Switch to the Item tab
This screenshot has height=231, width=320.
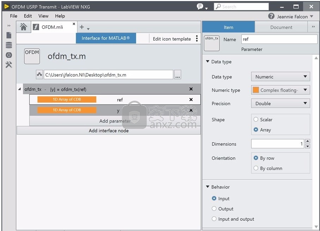click(228, 27)
